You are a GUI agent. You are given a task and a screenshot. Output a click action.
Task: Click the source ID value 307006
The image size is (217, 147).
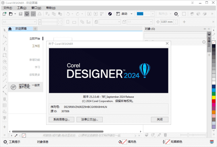(65, 111)
